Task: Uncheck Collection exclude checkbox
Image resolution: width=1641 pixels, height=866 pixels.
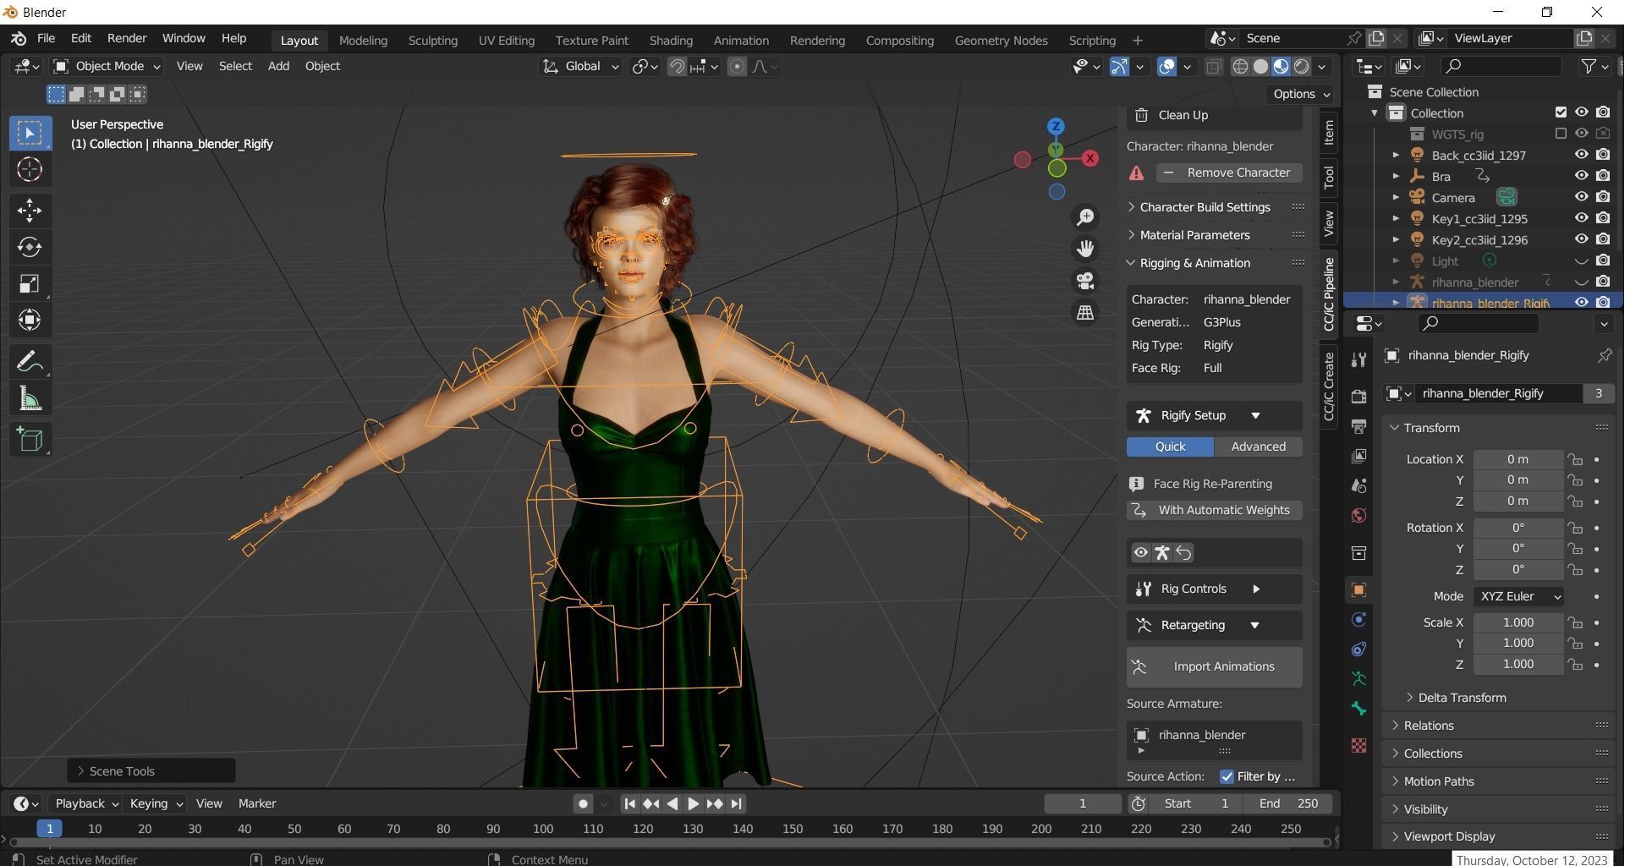Action: coord(1561,112)
